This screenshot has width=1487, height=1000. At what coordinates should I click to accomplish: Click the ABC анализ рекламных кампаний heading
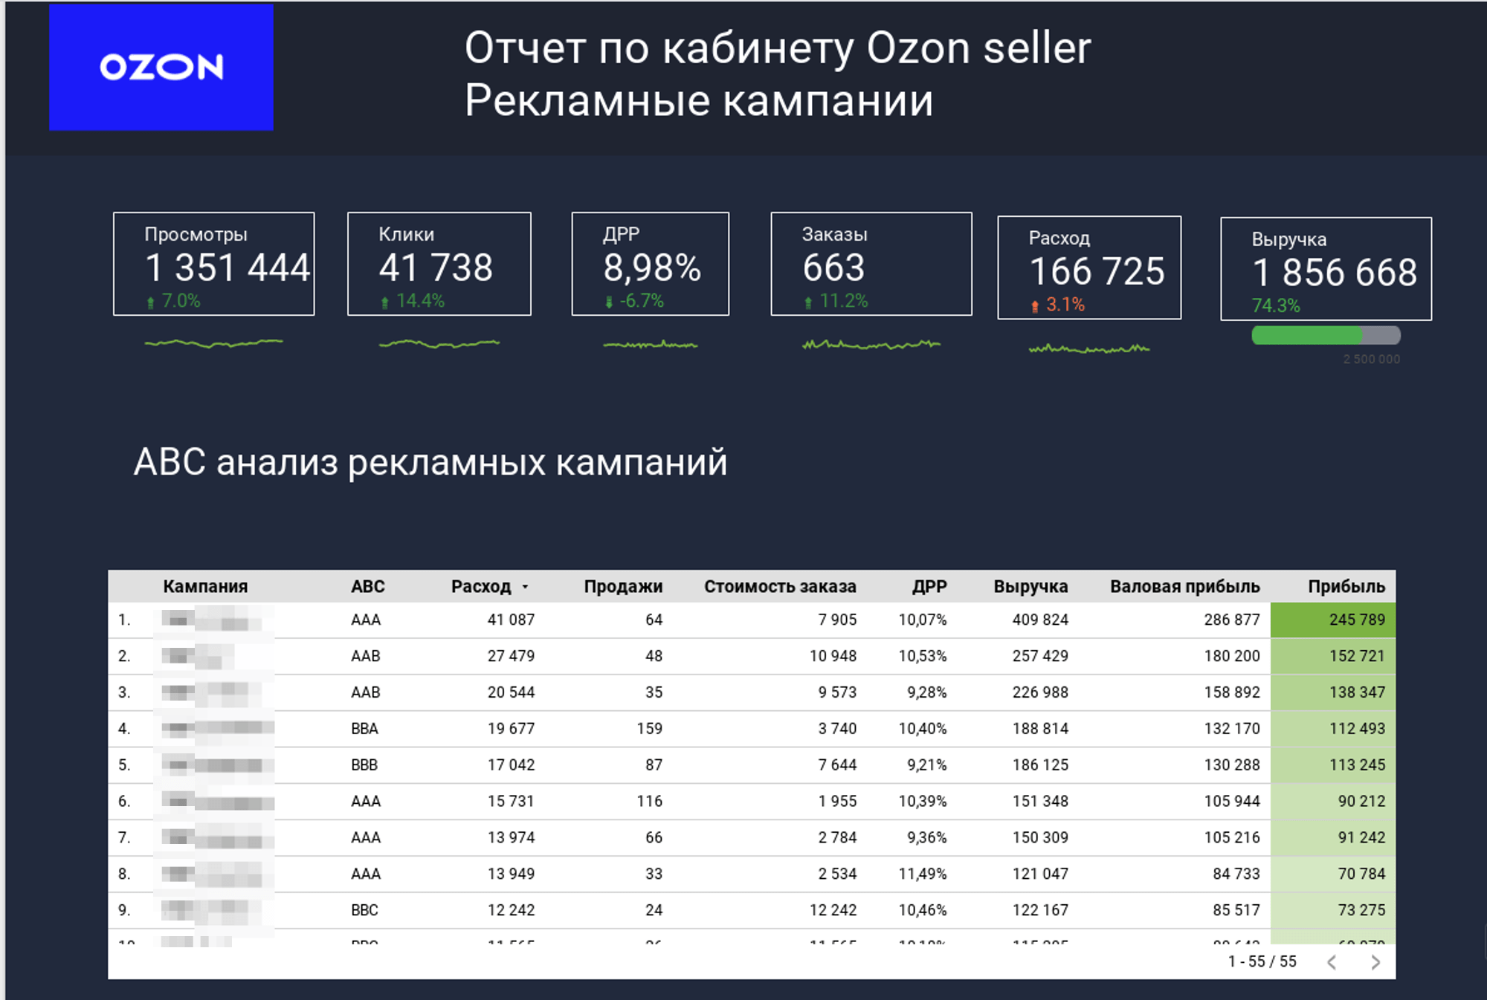[430, 462]
